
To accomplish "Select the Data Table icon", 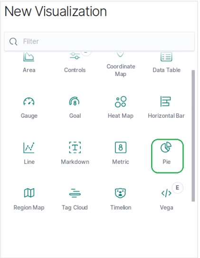I will [x=166, y=57].
